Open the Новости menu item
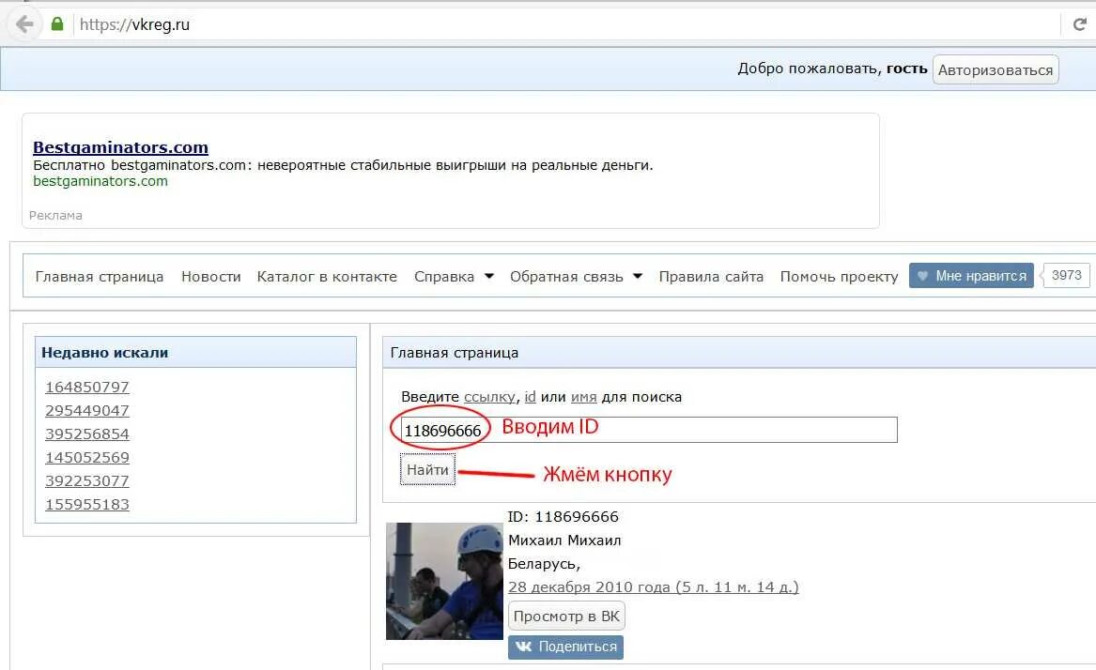1096x670 pixels. tap(211, 277)
